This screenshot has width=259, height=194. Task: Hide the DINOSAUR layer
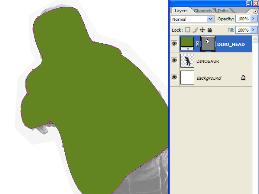(174, 61)
